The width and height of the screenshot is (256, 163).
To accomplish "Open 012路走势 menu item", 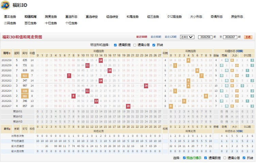I will tap(175, 17).
